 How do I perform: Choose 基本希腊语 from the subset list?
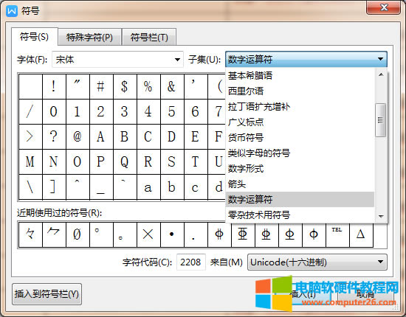tap(300, 75)
